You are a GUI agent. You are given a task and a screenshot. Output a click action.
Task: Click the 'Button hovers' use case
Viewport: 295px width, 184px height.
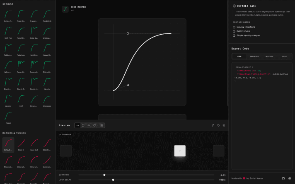[243, 31]
